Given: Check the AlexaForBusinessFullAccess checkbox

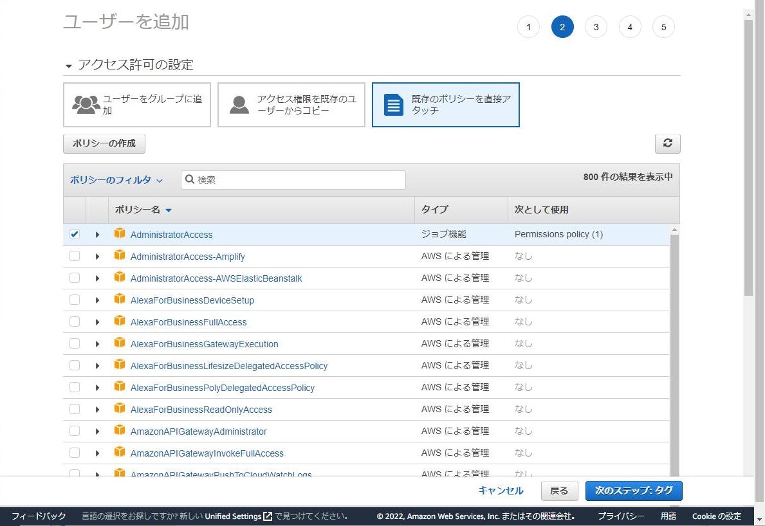Looking at the screenshot, I should tap(75, 322).
